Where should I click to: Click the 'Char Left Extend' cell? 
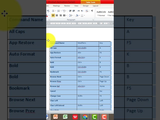[63, 106]
